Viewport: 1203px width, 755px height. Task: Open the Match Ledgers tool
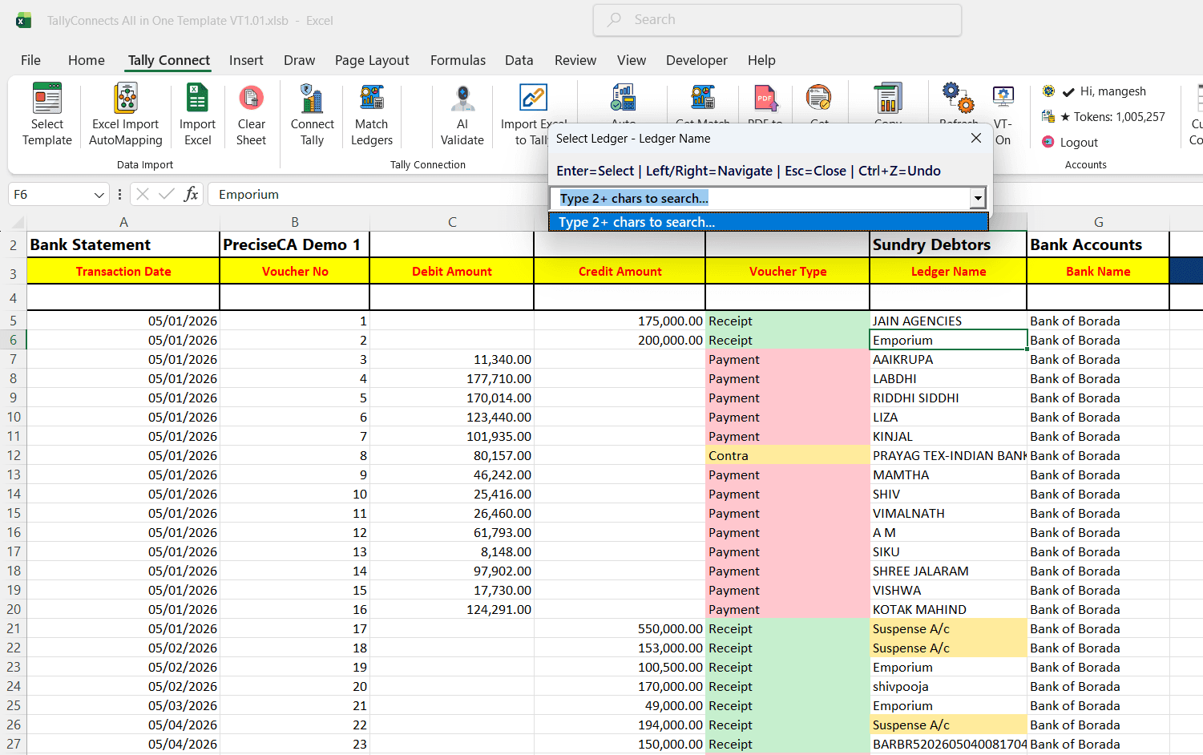tap(372, 115)
